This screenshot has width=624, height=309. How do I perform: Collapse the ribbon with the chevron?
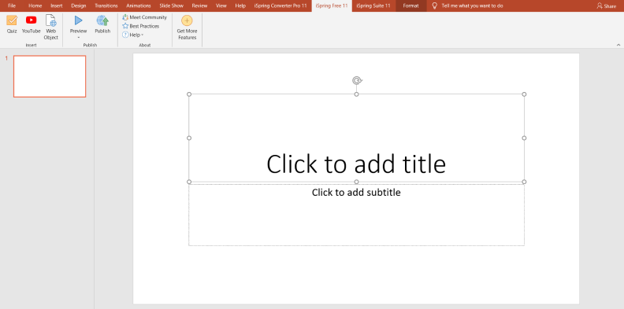[618, 45]
